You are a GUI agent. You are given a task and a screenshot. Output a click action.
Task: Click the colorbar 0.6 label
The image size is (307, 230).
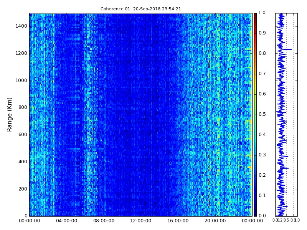(262, 94)
